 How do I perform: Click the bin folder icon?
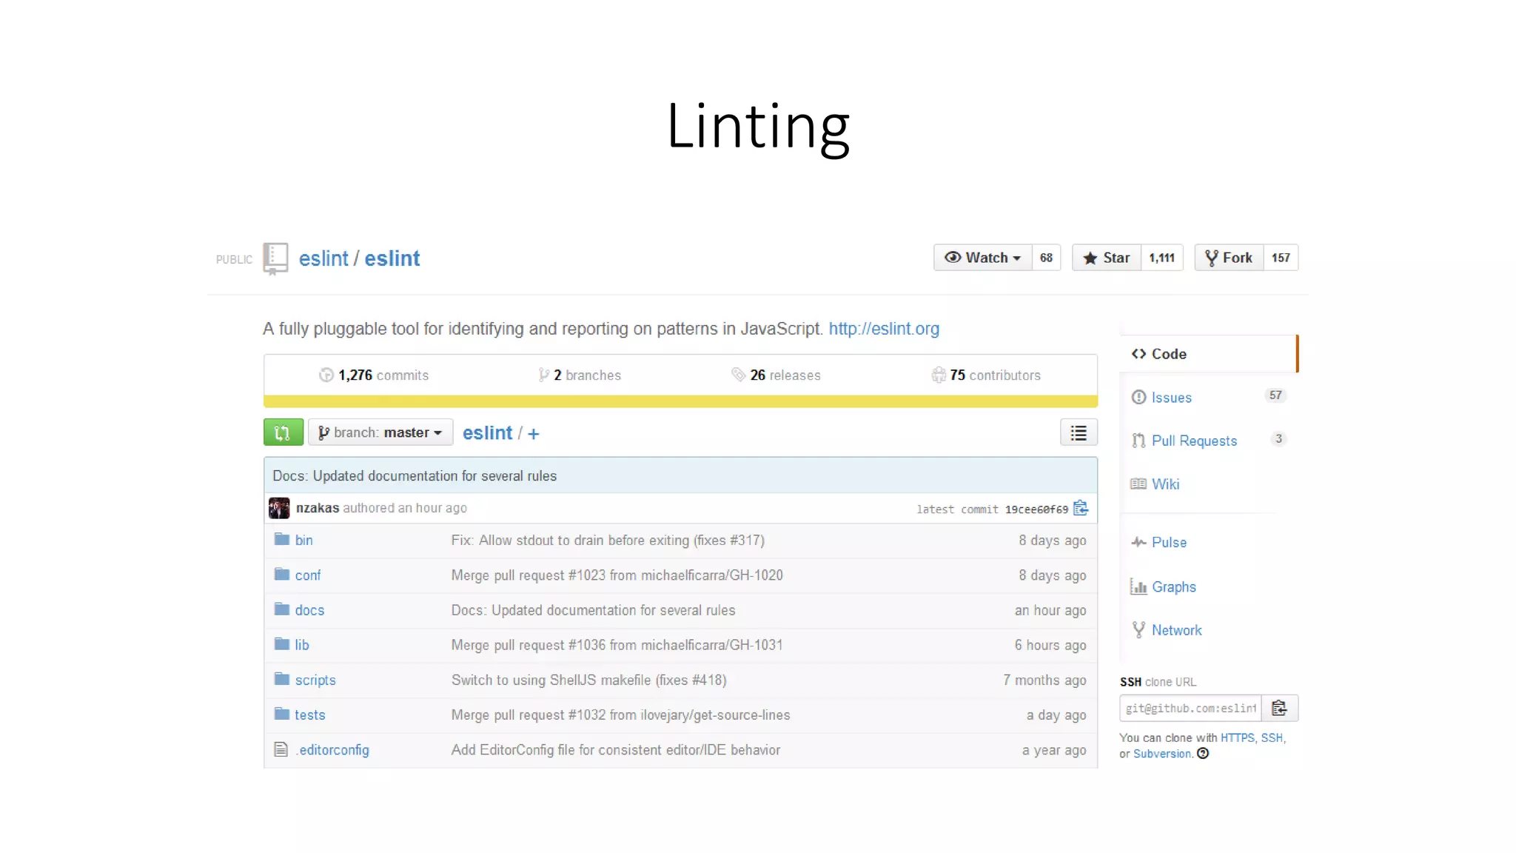pos(281,539)
